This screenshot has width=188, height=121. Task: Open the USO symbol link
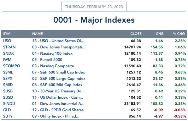pos(7,41)
